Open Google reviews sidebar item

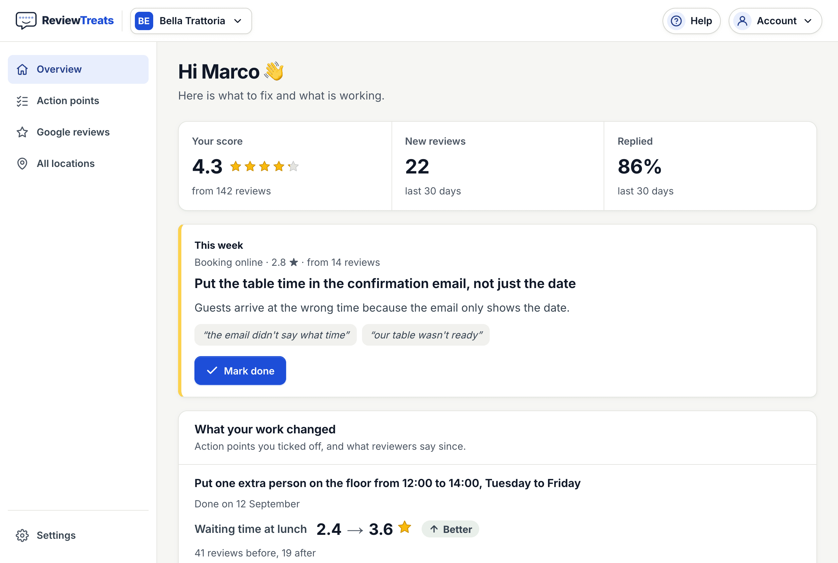click(78, 132)
